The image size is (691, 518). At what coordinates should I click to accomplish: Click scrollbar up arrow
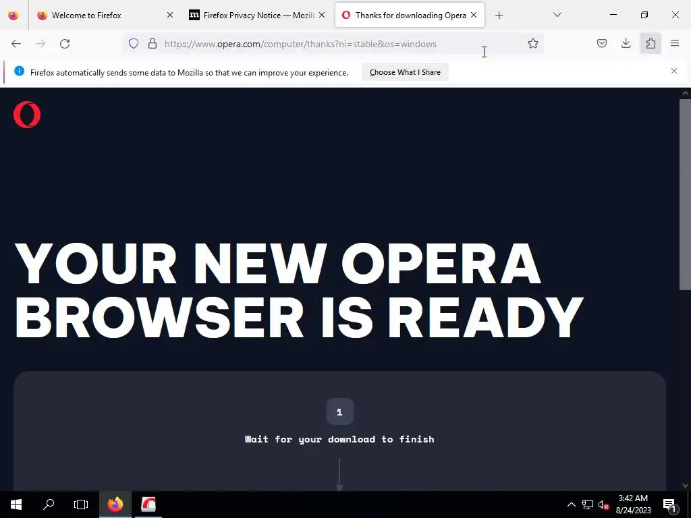pyautogui.click(x=685, y=93)
